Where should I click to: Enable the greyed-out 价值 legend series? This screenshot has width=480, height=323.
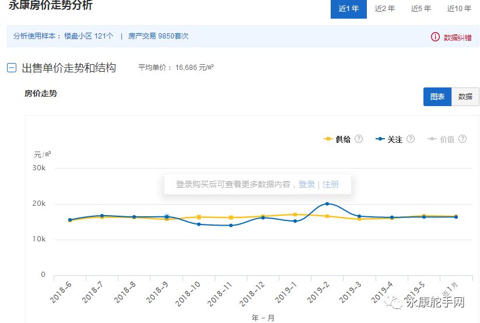click(441, 139)
